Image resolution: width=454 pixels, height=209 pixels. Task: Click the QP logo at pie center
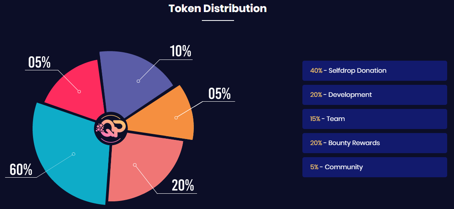click(111, 128)
